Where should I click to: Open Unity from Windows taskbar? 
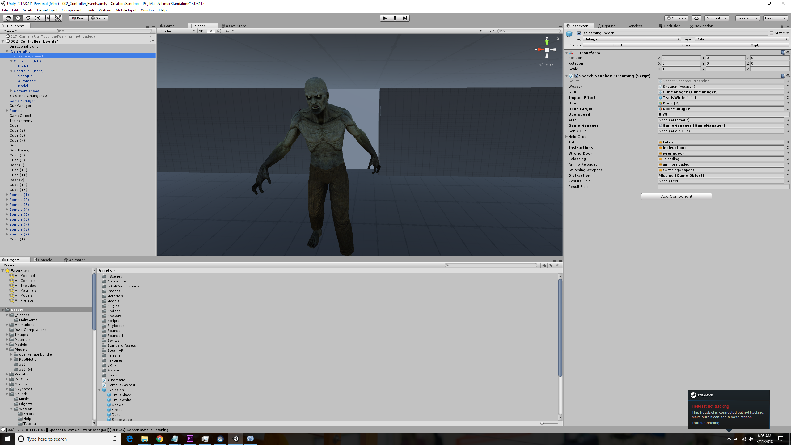(235, 439)
